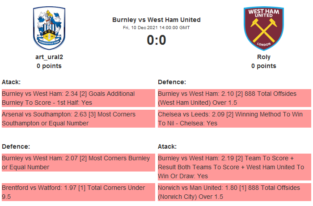Click left Atack section heading
The width and height of the screenshot is (313, 206).
coord(11,82)
